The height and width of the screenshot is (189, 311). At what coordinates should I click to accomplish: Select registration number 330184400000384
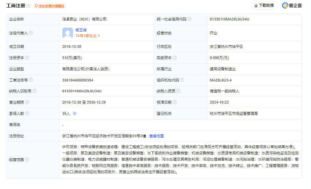[x=78, y=80]
